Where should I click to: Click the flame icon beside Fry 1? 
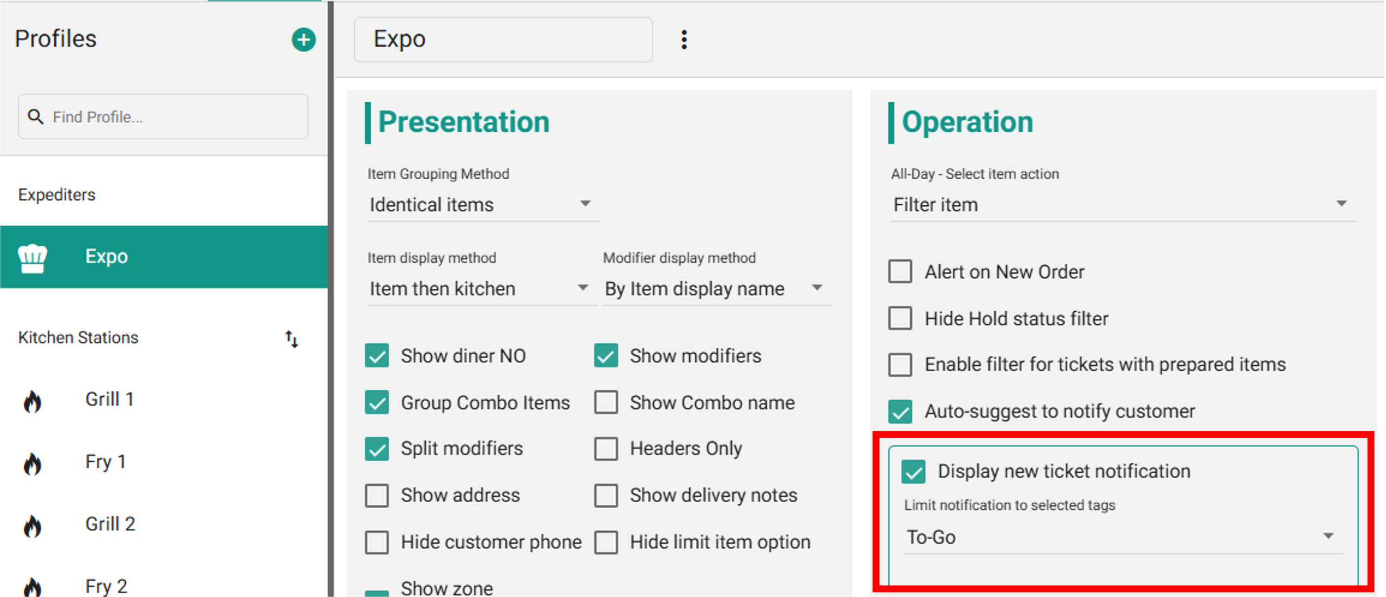(32, 463)
